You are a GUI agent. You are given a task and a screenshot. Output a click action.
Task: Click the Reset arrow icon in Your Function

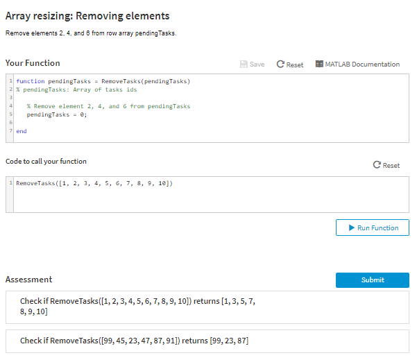[280, 64]
